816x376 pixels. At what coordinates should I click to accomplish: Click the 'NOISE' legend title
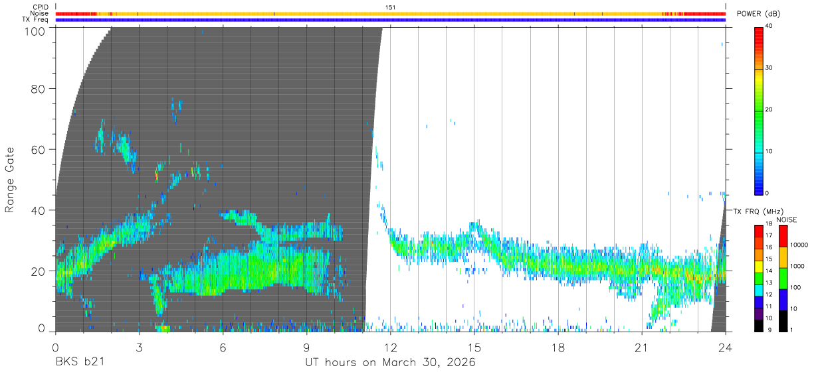click(x=788, y=219)
